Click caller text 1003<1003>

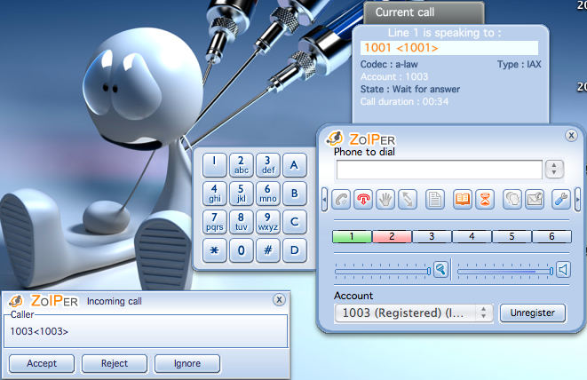[x=39, y=331]
